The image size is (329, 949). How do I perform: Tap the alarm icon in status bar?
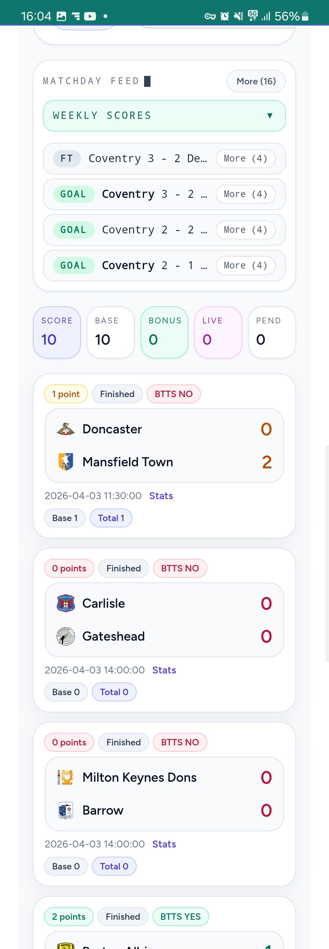point(225,16)
